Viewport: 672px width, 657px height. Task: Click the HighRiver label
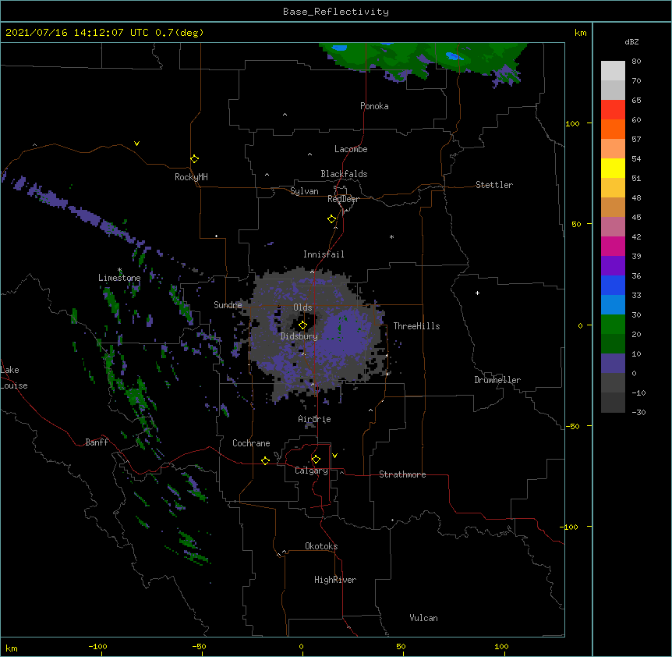coord(335,580)
